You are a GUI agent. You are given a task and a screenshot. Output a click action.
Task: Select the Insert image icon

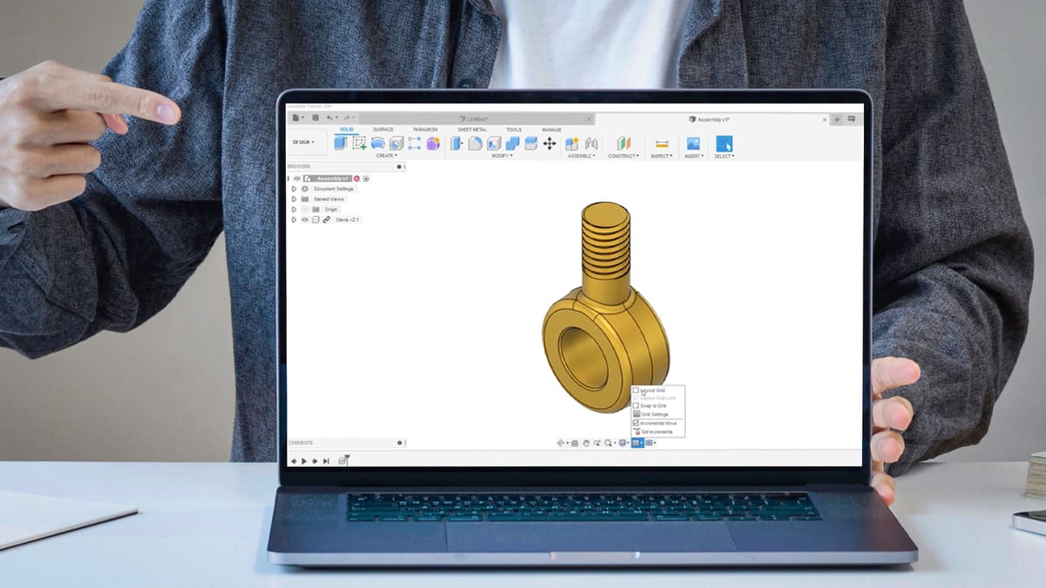click(693, 143)
